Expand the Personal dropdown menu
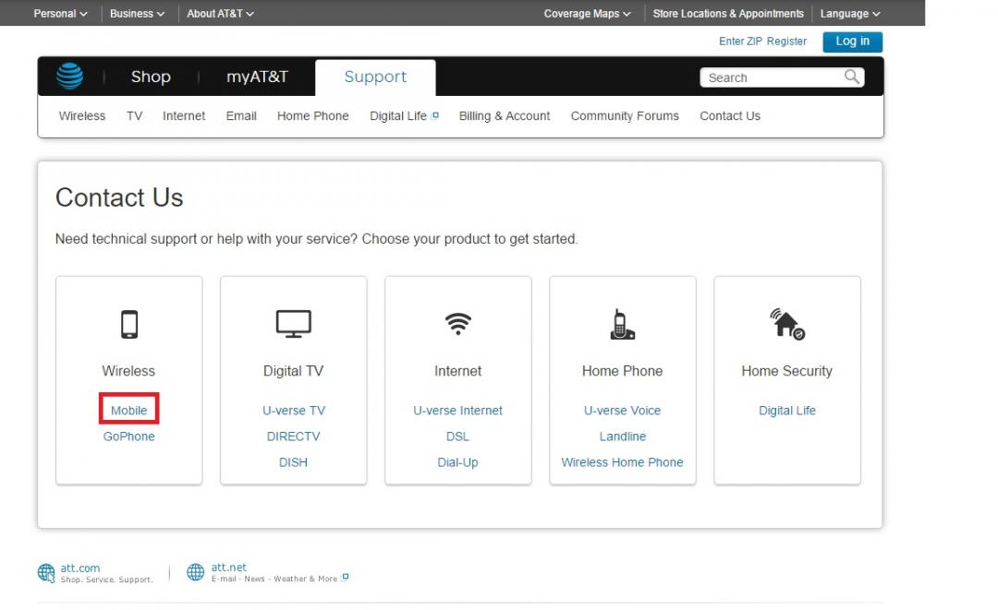Image resolution: width=998 pixels, height=610 pixels. (x=60, y=14)
